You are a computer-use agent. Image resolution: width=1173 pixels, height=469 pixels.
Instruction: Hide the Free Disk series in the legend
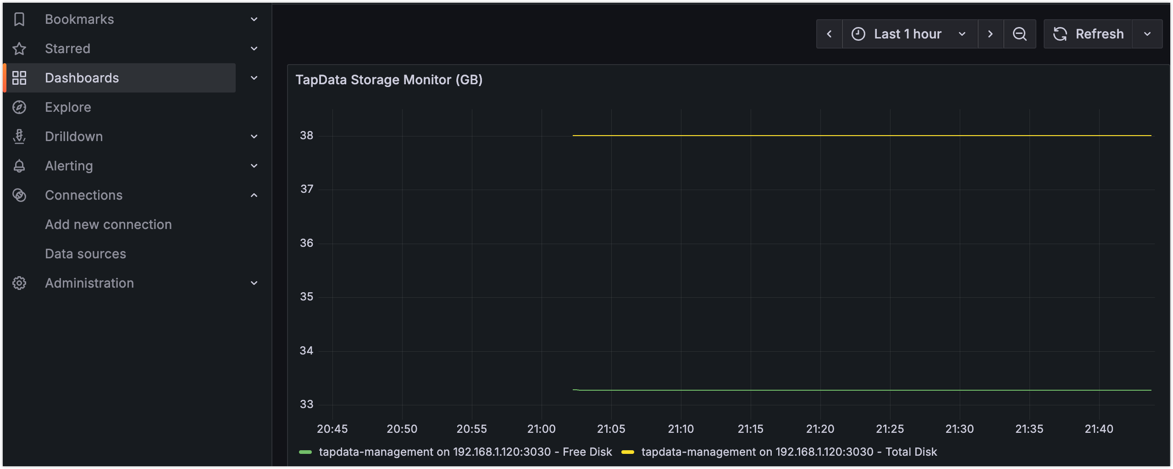point(465,452)
